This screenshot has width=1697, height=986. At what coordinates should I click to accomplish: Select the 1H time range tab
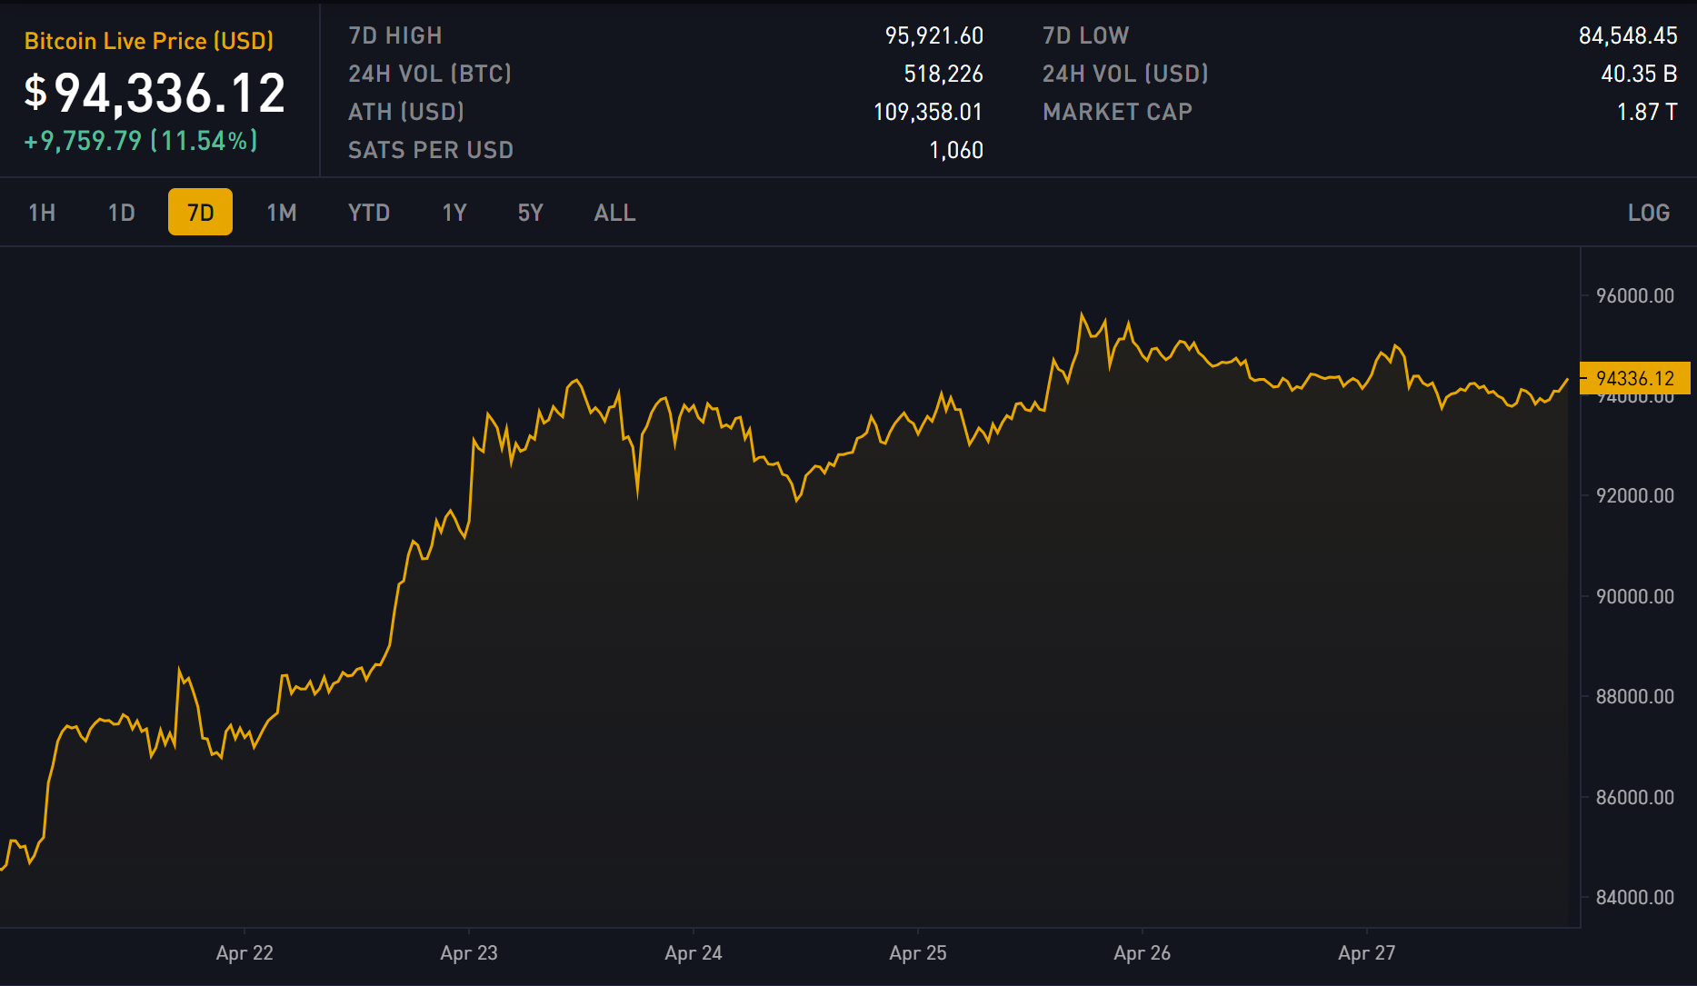[42, 213]
